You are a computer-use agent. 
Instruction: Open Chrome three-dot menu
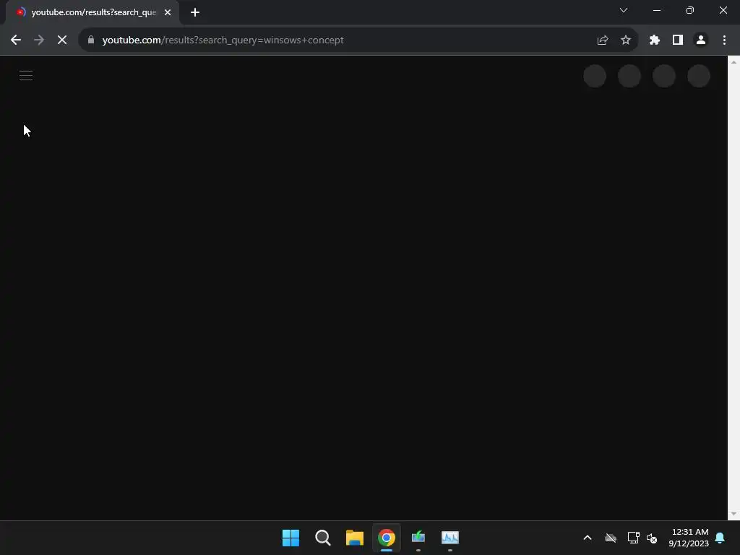click(724, 40)
